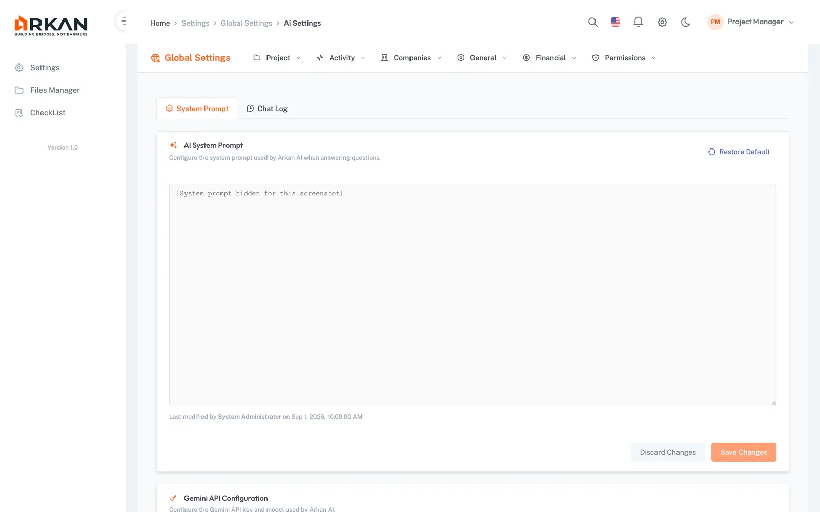Click the Files Manager folder icon
The height and width of the screenshot is (512, 820).
pos(19,90)
